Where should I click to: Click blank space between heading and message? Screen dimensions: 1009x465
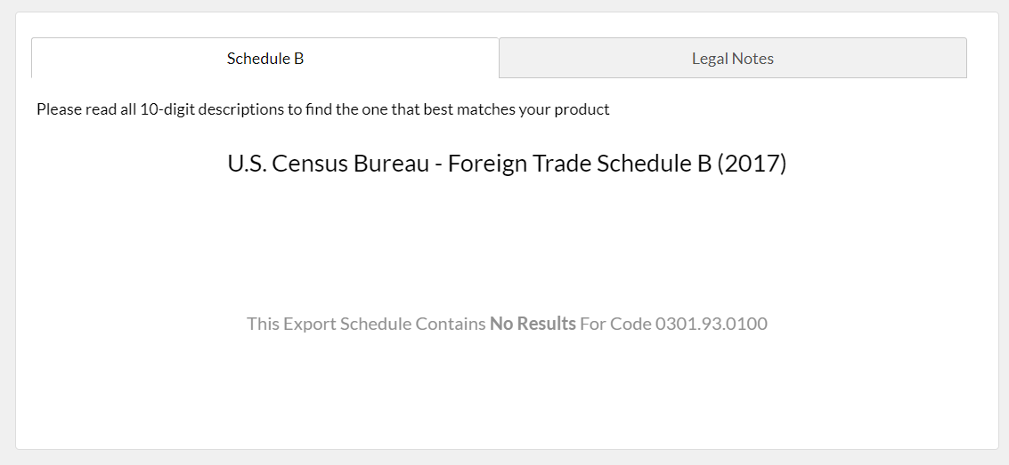(507, 247)
